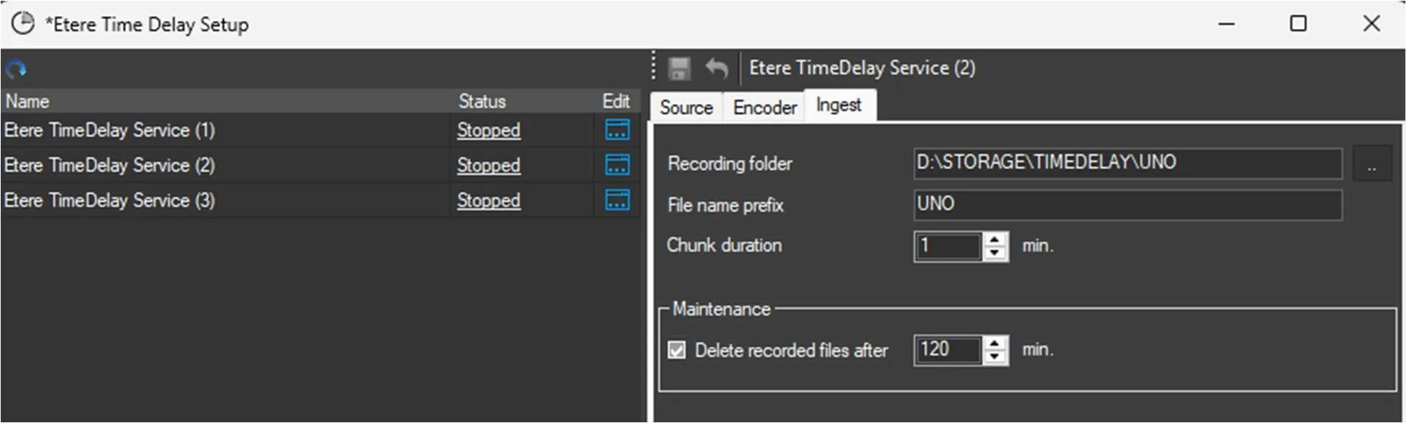The width and height of the screenshot is (1406, 423).
Task: Switch to the Source tab
Action: 686,107
